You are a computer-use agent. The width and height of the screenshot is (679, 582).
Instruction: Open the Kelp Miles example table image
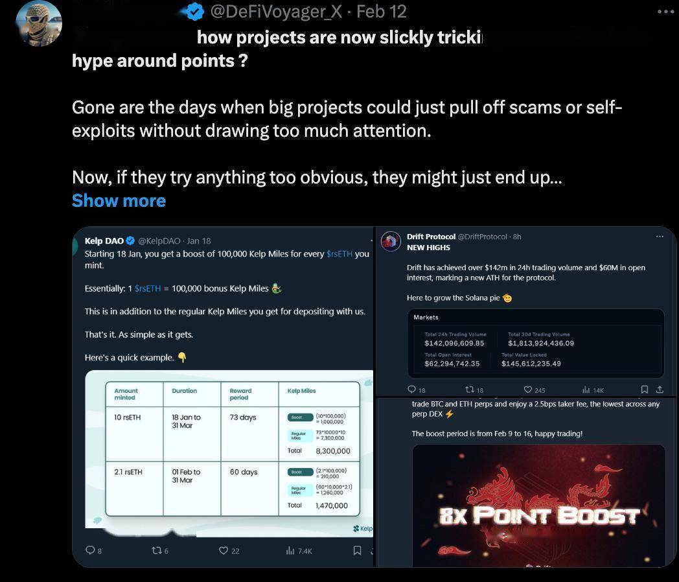[x=229, y=450]
